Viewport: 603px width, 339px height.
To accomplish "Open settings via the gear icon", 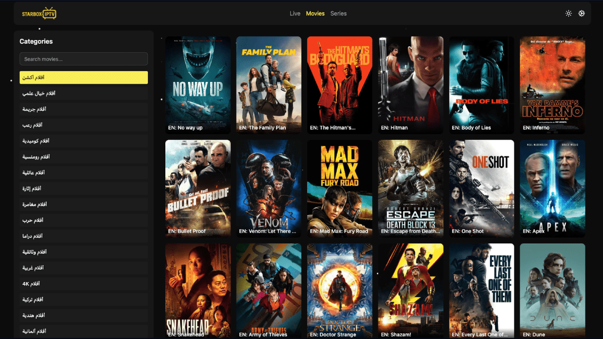I will point(581,14).
